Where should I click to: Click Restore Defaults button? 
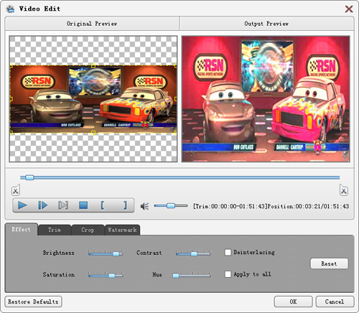coord(33,302)
